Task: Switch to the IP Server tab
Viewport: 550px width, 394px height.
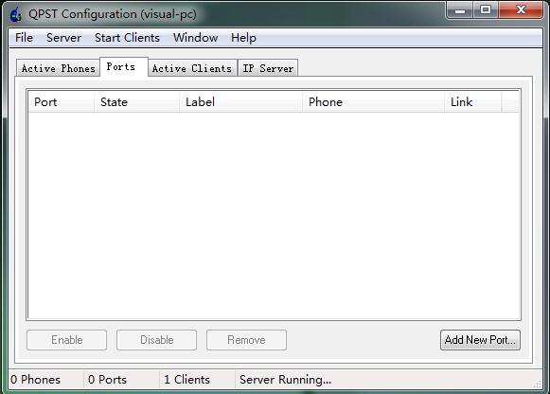Action: coord(268,68)
